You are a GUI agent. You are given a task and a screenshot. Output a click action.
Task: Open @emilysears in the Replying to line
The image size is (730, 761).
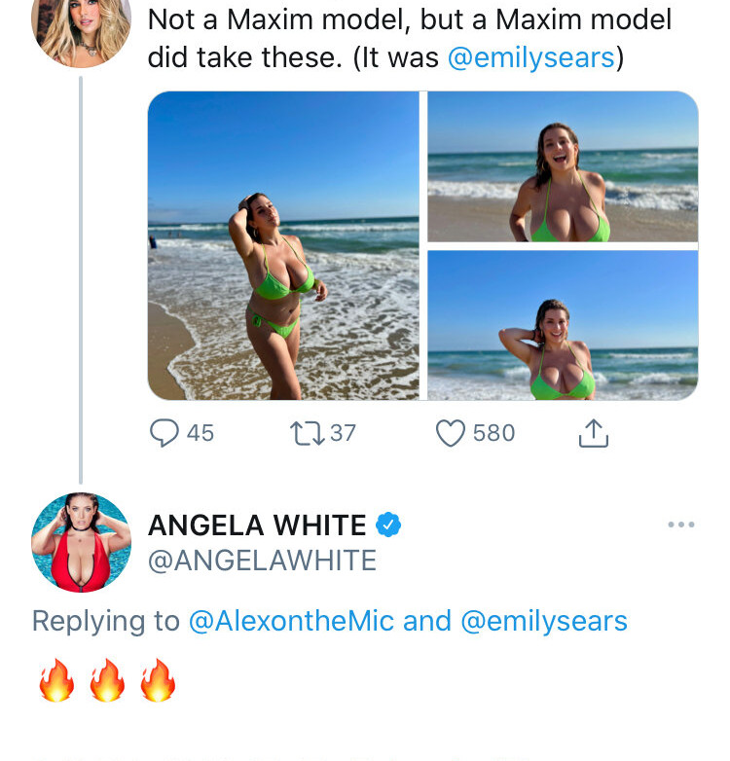coord(544,621)
